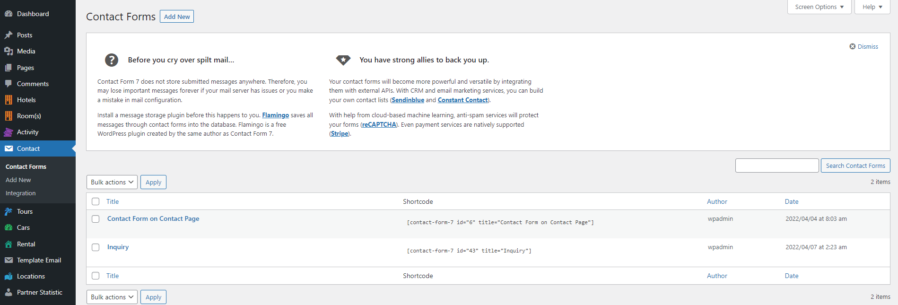This screenshot has height=305, width=898.
Task: Click the Contact envelope icon
Action: [x=9, y=148]
